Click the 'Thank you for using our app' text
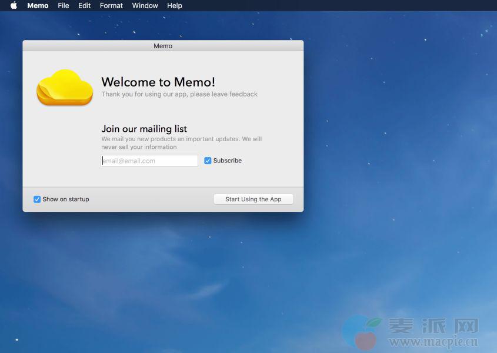Image resolution: width=497 pixels, height=353 pixels. (x=179, y=94)
